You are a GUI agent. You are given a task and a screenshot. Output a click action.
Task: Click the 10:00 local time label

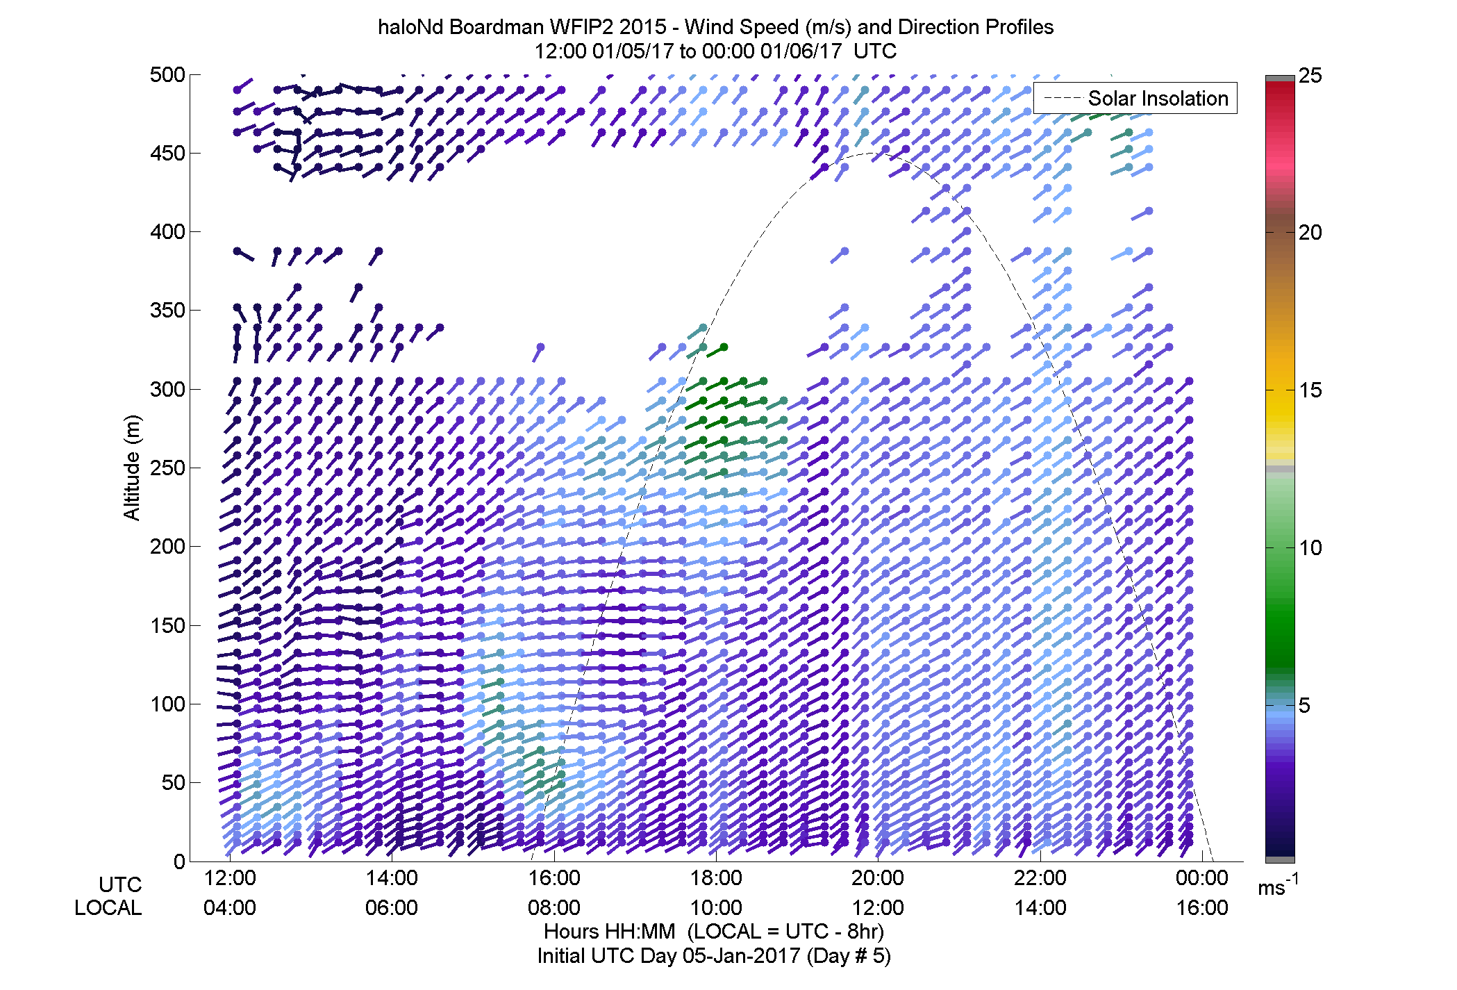716,908
